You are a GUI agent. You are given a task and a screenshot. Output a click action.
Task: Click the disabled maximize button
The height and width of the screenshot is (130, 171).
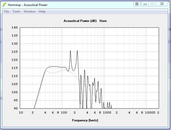[x=152, y=4]
